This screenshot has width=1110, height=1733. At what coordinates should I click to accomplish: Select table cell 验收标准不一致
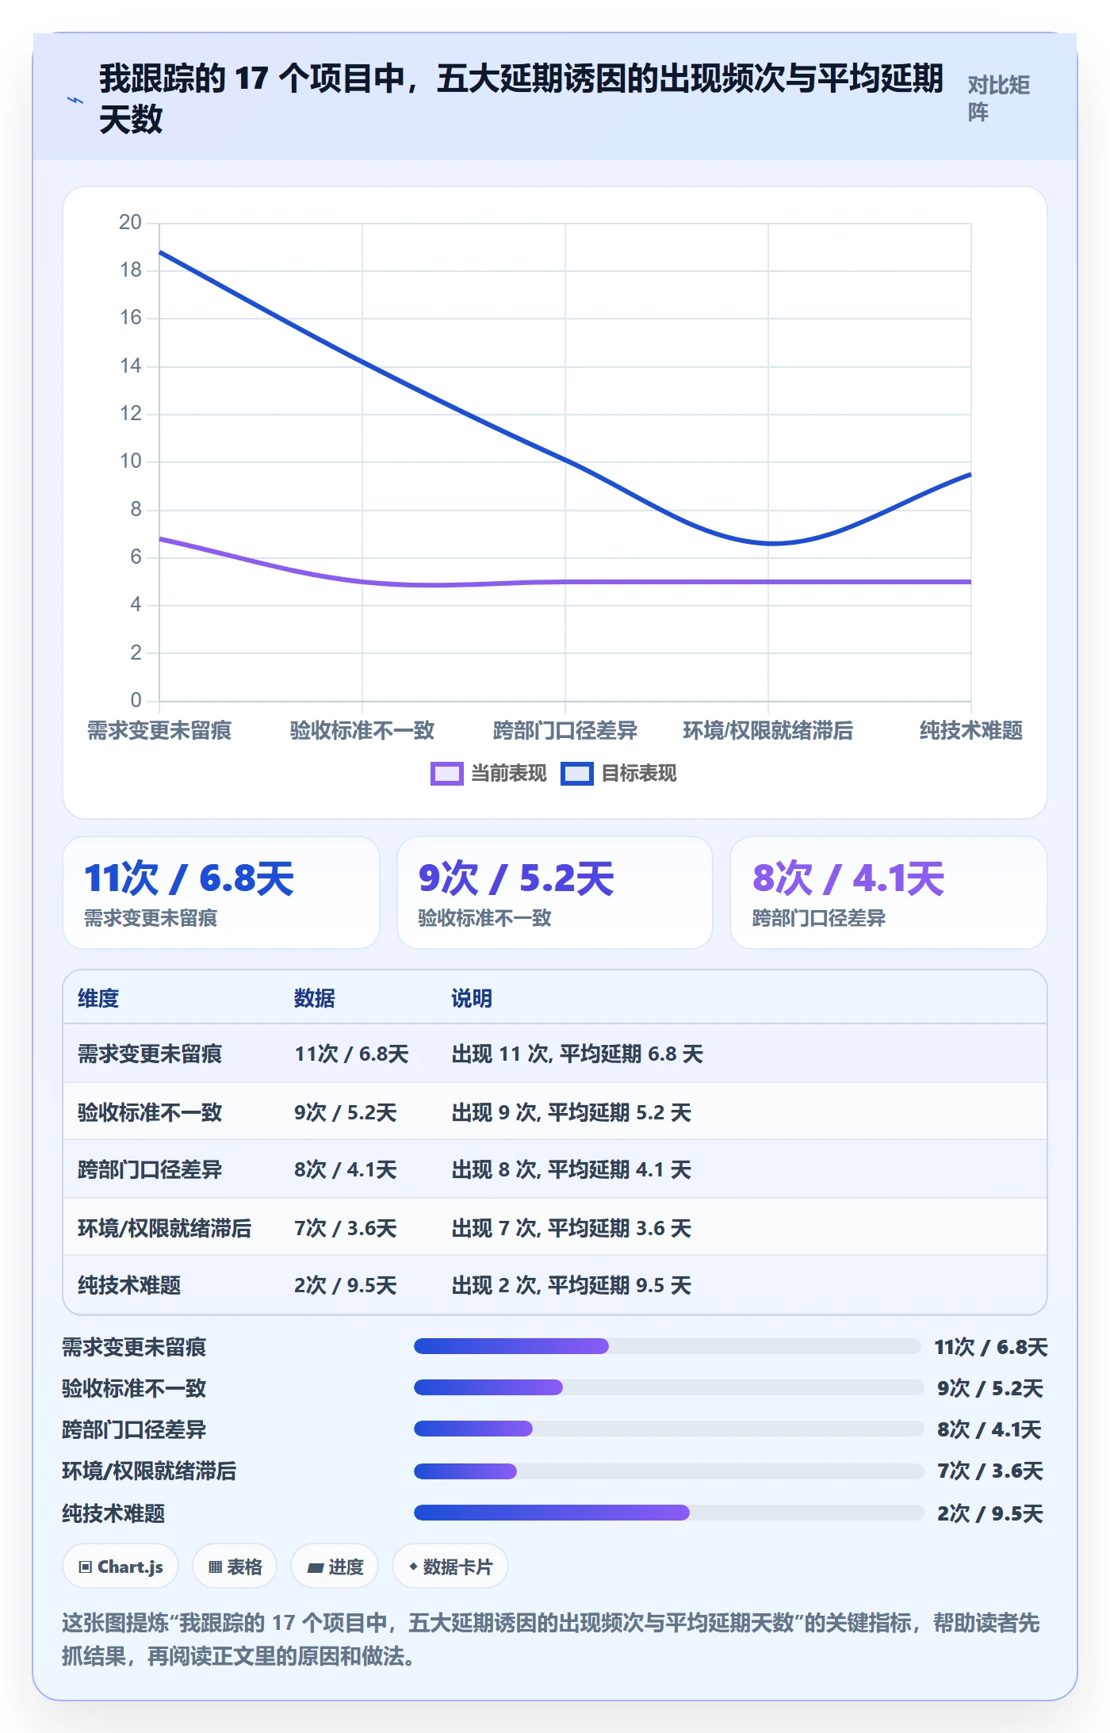pyautogui.click(x=150, y=1113)
